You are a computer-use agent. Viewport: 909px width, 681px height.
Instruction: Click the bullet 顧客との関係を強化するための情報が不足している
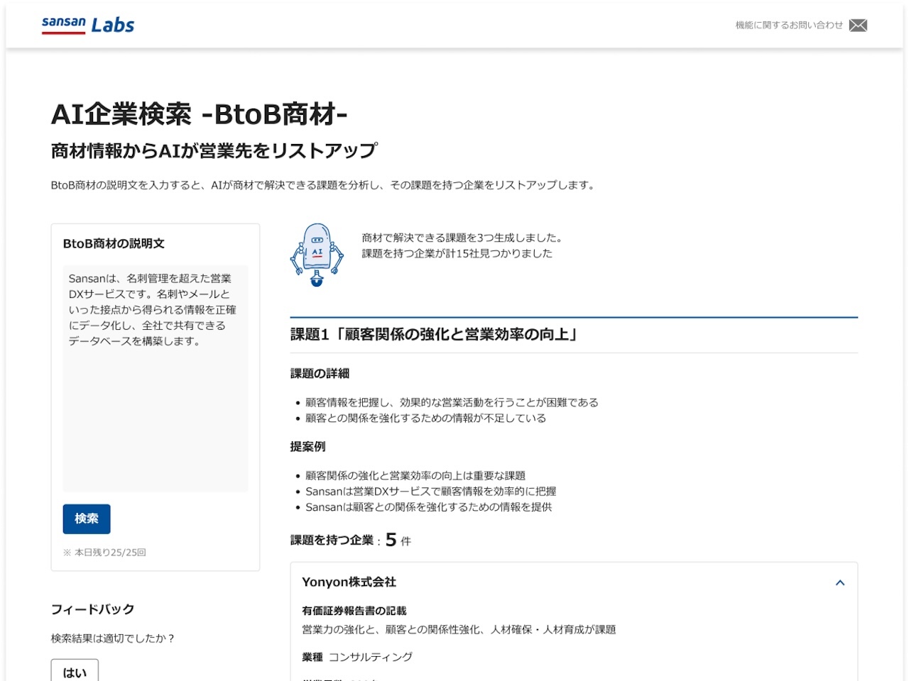point(425,418)
